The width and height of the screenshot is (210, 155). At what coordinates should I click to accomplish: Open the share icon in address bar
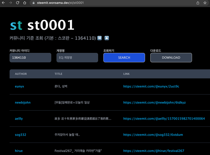coord(198,3)
